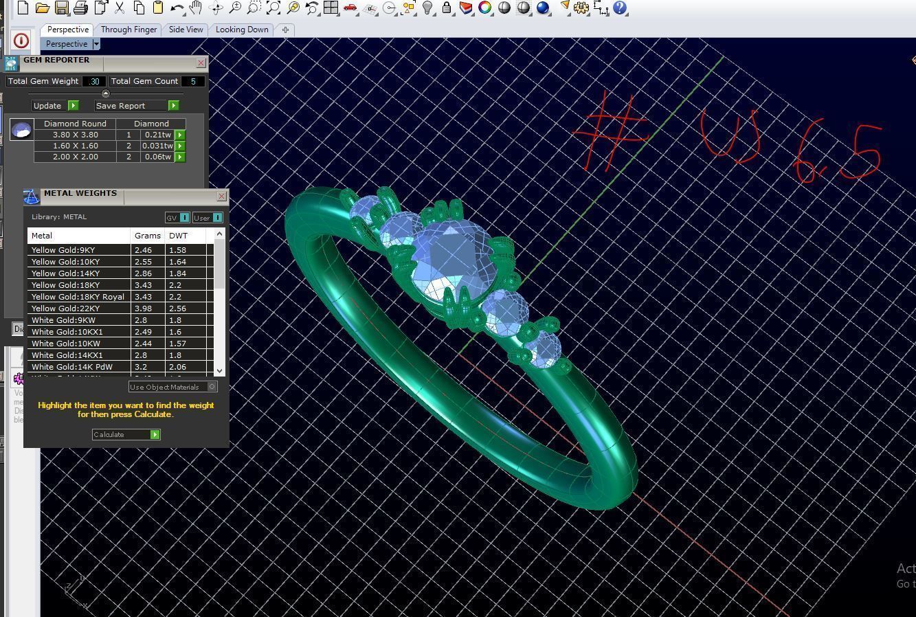The height and width of the screenshot is (617, 916).
Task: Click the Total Gem Count value field
Action: click(193, 81)
